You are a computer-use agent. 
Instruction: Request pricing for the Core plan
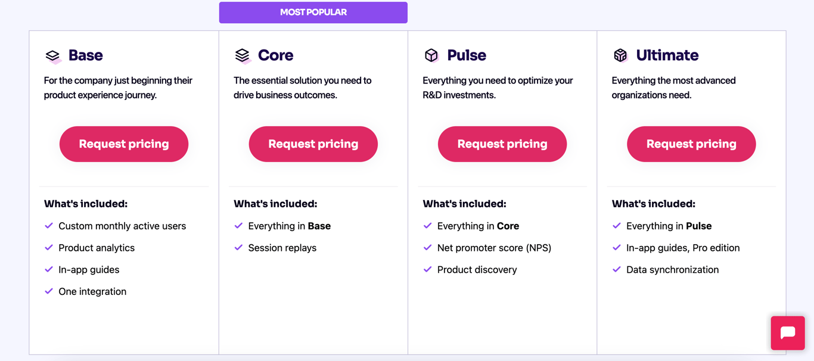tap(313, 144)
